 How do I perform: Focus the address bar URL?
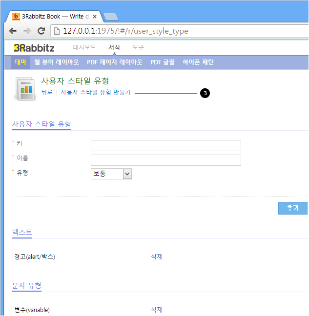point(125,31)
